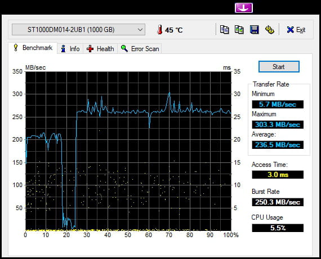Screen dimensions: 321x259
Task: Click the save screenshot floppy disk icon
Action: (x=254, y=30)
